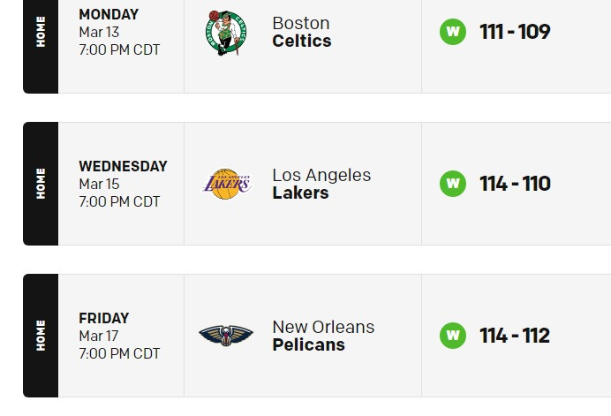The height and width of the screenshot is (416, 611).
Task: Click the Los Angeles Lakers logo
Action: 226,184
